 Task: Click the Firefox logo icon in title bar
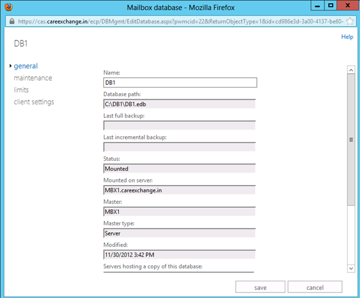[x=9, y=7]
